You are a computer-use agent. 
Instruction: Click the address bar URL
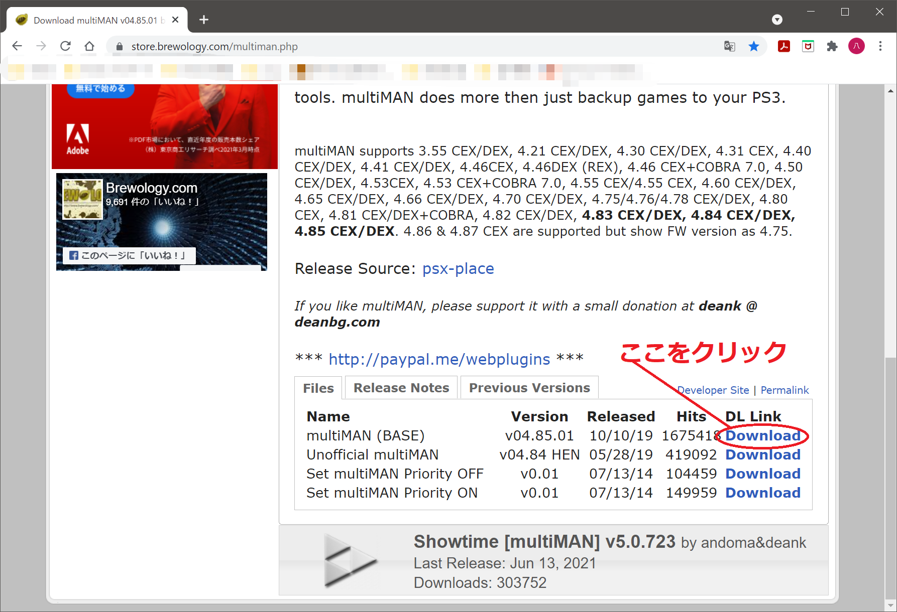click(214, 47)
